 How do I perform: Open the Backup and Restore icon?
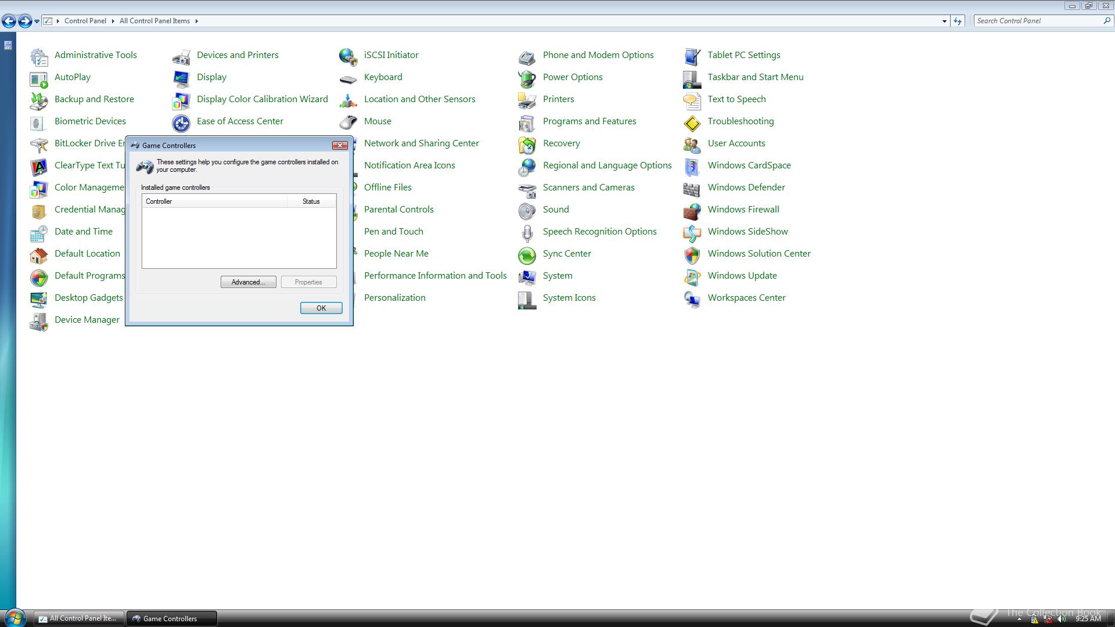click(x=39, y=100)
